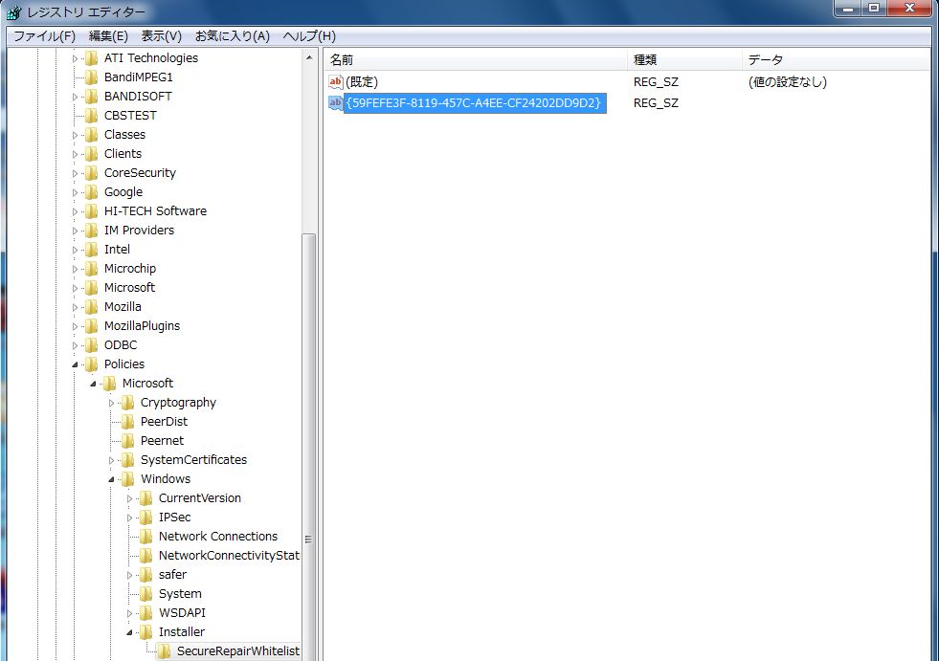Click the IM Providers folder icon
Image resolution: width=939 pixels, height=661 pixels.
point(92,231)
